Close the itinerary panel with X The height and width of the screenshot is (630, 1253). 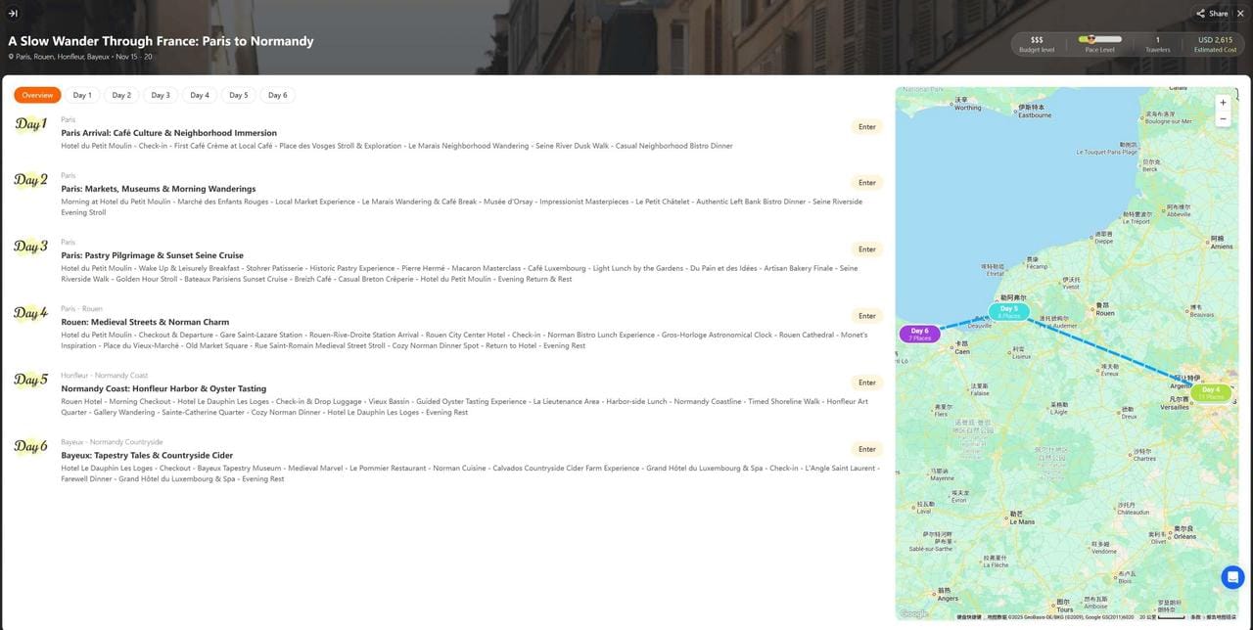pyautogui.click(x=1240, y=14)
